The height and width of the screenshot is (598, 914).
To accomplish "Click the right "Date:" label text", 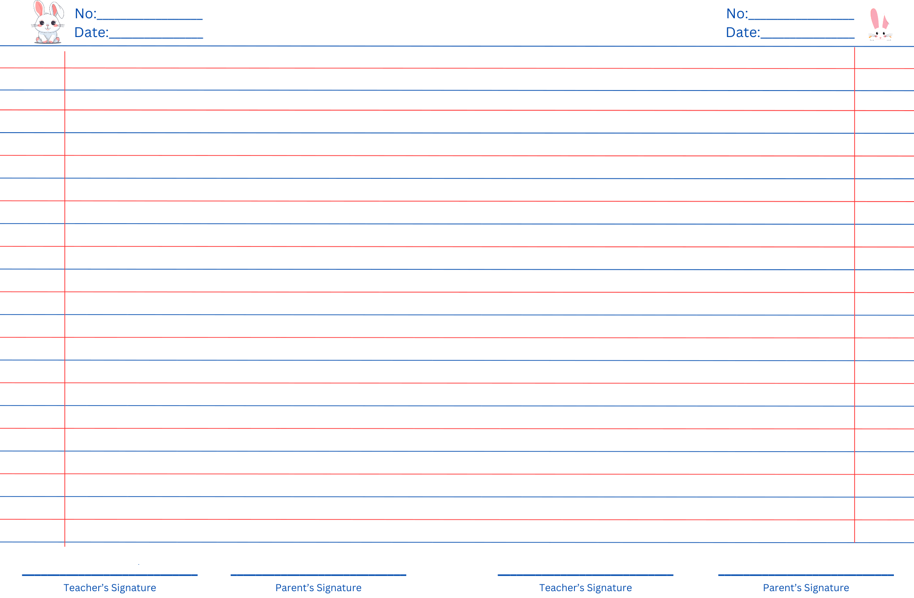I will pyautogui.click(x=743, y=32).
